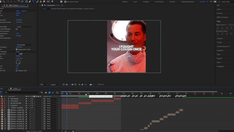
Task: Select the Pan Behind anchor point tool
Action: click(22, 1)
